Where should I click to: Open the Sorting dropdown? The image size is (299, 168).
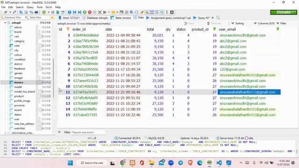[237, 23]
